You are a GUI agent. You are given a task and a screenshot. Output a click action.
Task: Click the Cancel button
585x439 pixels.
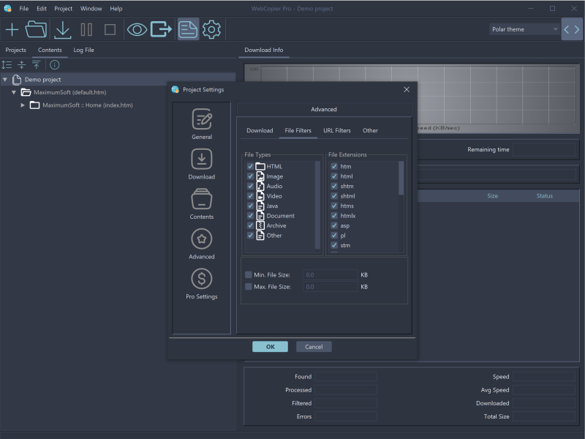[x=314, y=347]
